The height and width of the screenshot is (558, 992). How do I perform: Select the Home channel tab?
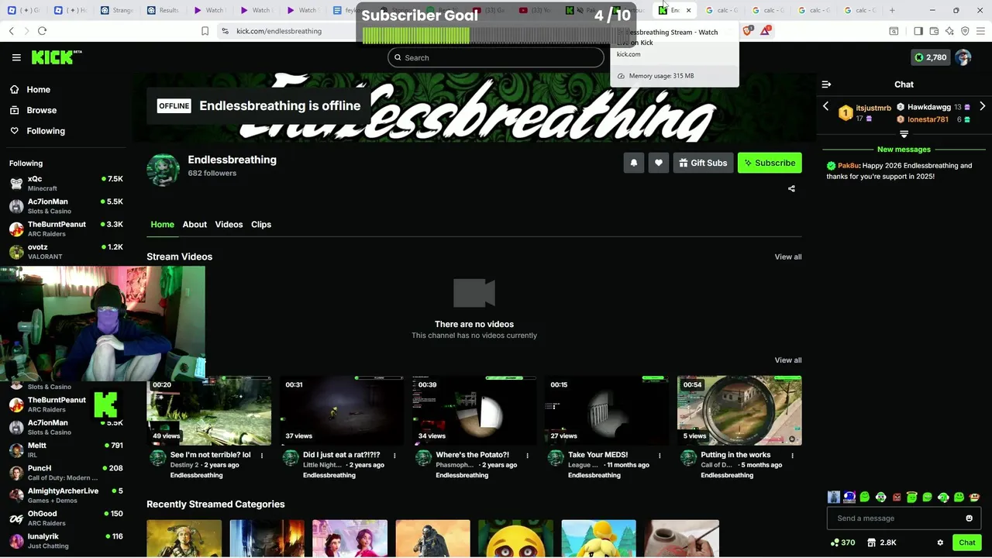point(162,224)
